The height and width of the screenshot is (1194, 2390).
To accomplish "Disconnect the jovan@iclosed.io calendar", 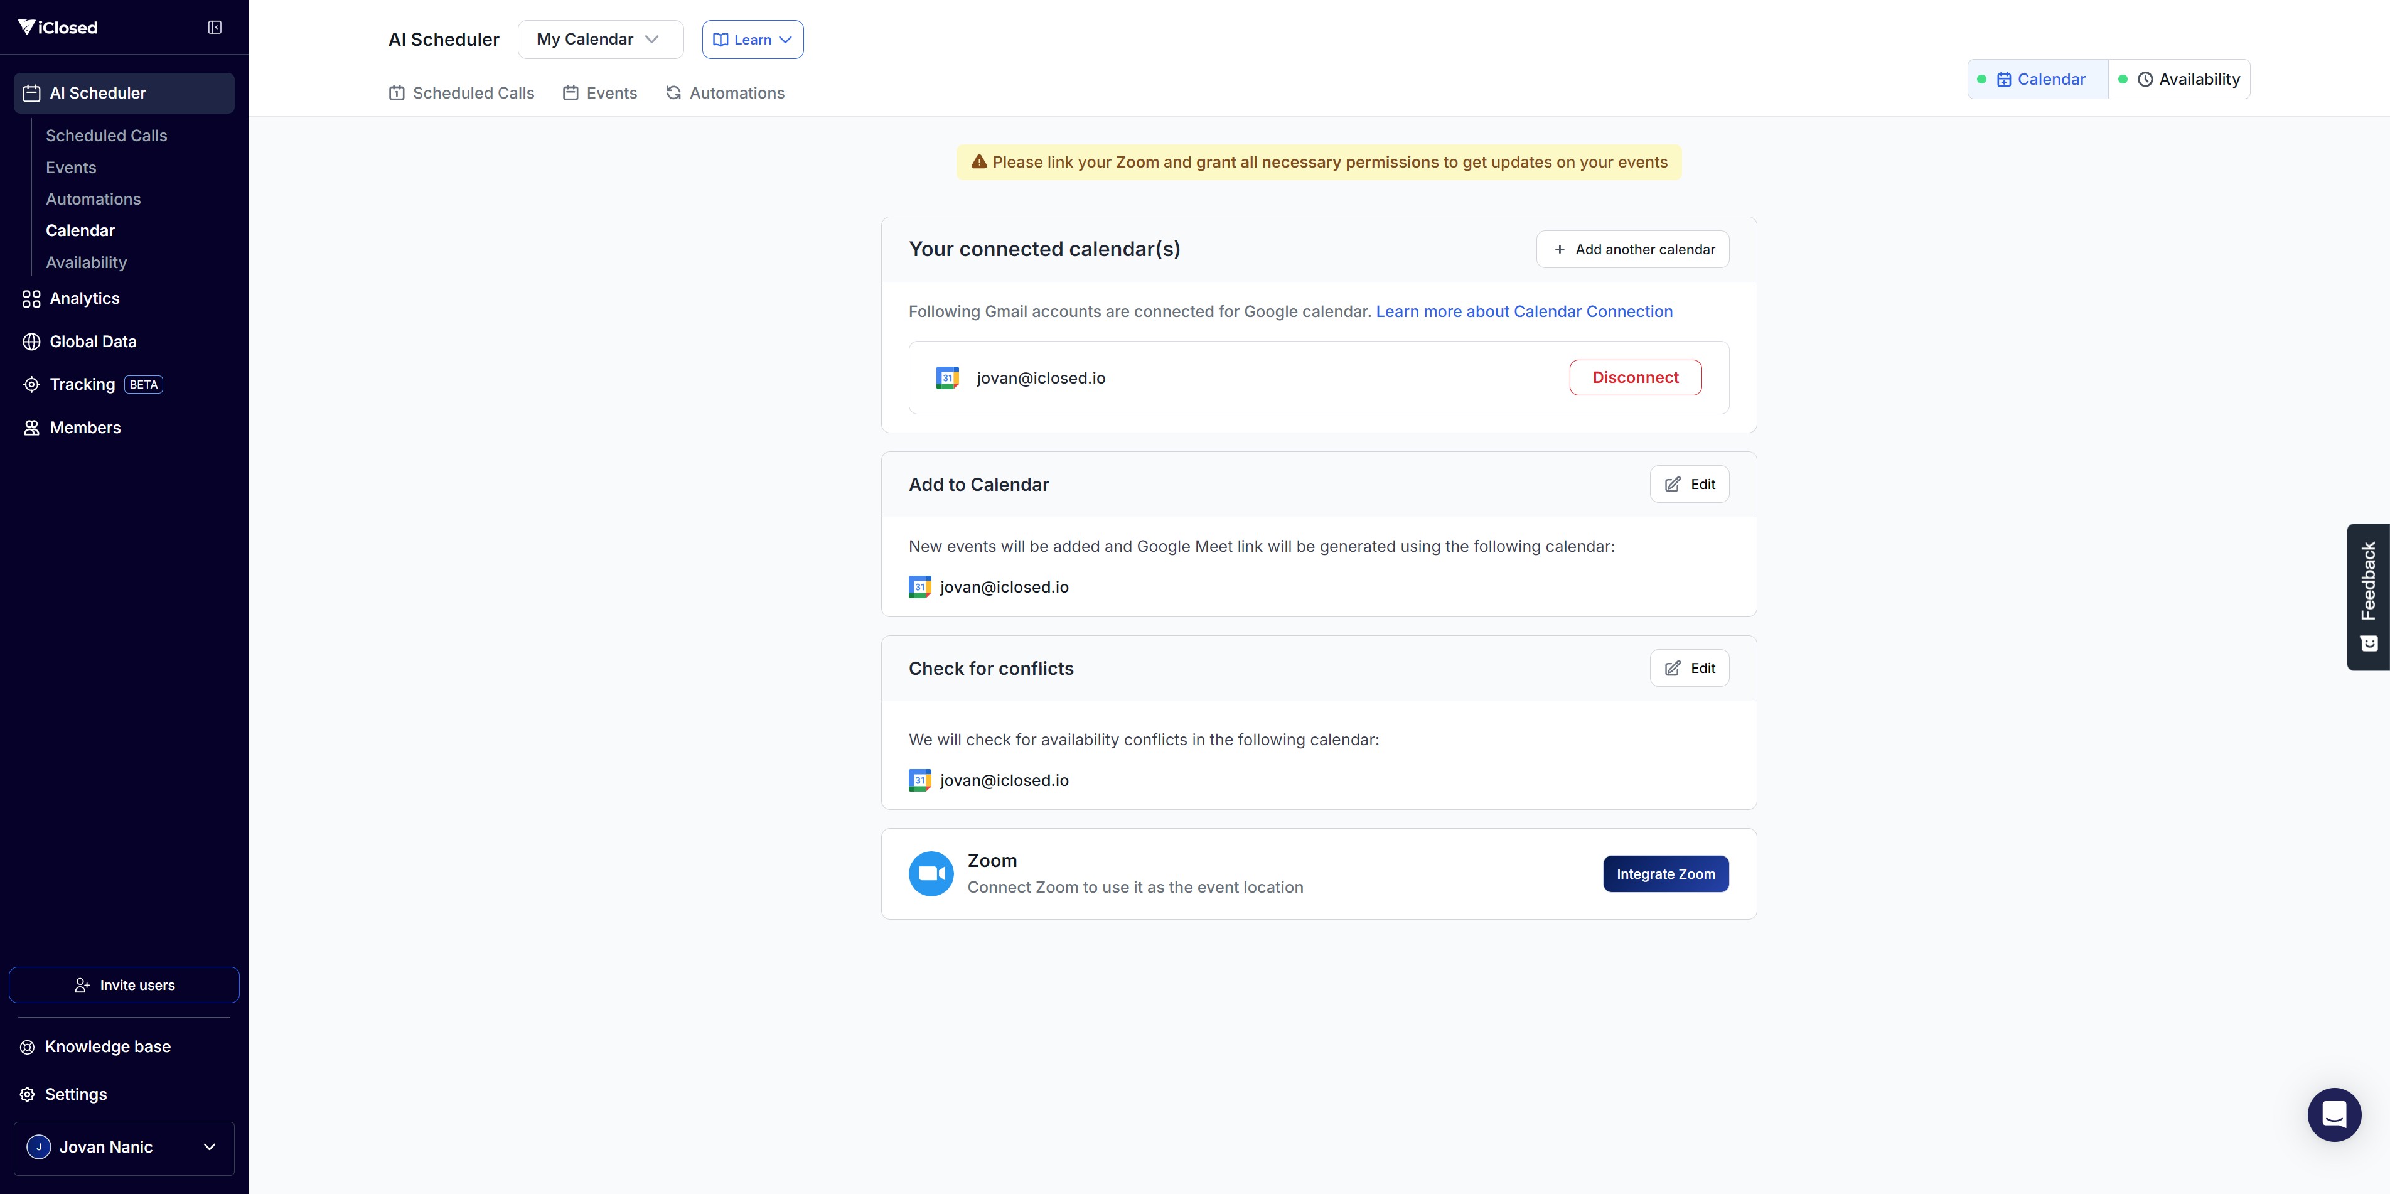I will coord(1635,377).
